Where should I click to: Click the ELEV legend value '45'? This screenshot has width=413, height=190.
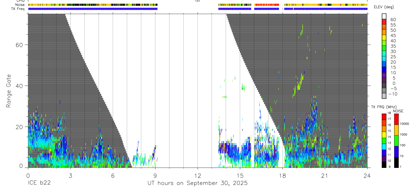(393, 36)
